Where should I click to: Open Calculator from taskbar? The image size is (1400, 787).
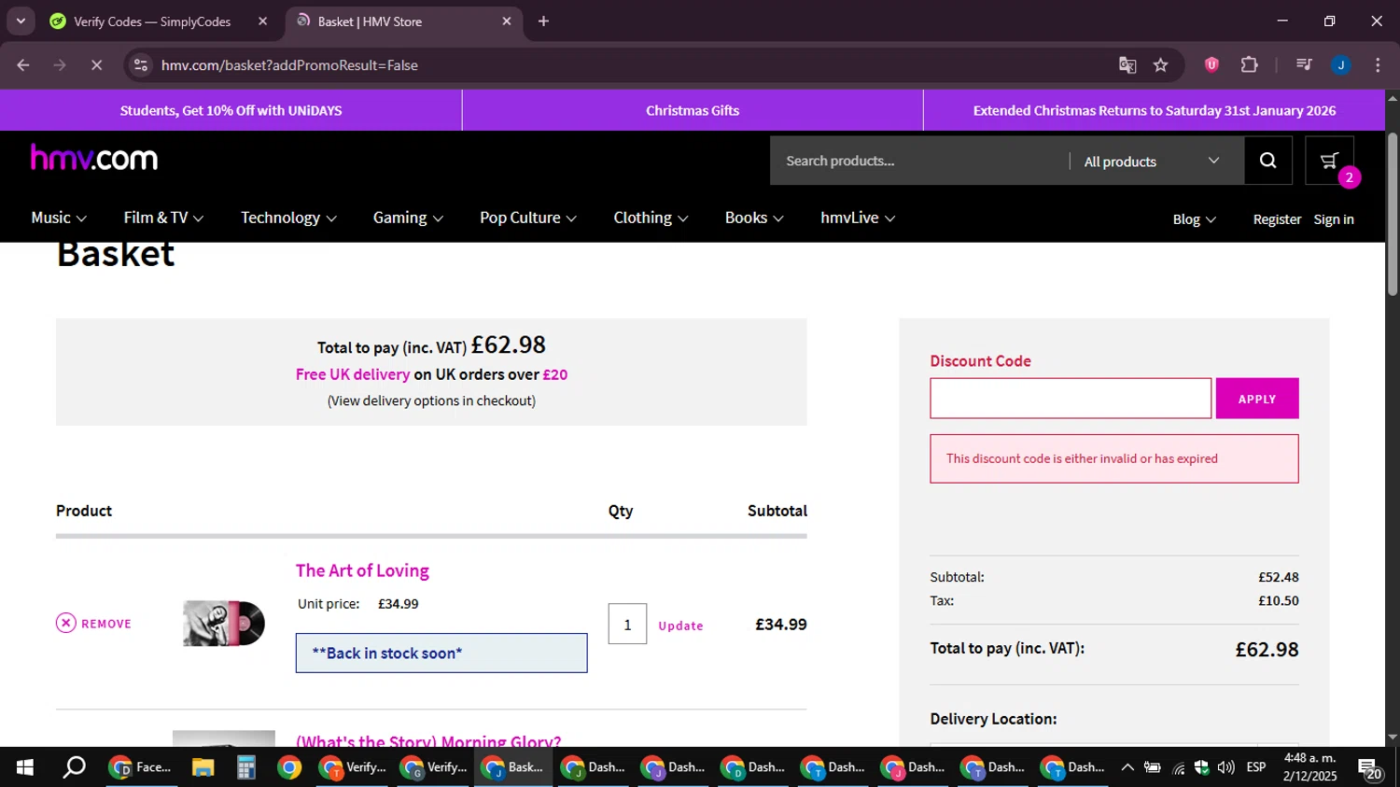(x=245, y=767)
